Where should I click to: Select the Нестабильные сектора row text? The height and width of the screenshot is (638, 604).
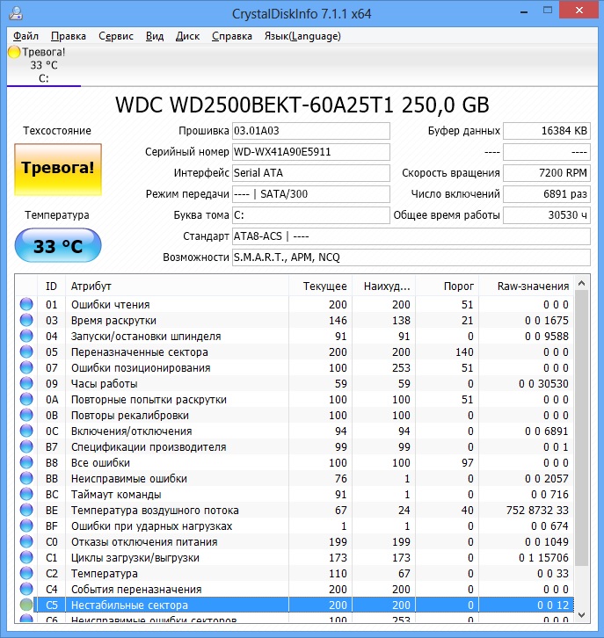[129, 605]
